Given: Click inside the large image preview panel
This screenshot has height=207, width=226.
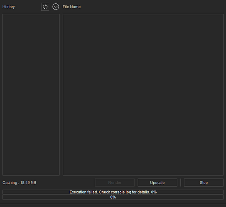Looking at the screenshot, I should pos(143,94).
